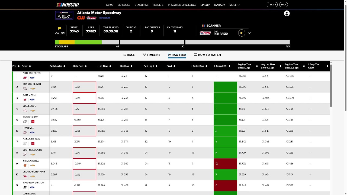This screenshot has width=347, height=195.
Task: Open the HOW TO WATCH tab
Action: 207,55
